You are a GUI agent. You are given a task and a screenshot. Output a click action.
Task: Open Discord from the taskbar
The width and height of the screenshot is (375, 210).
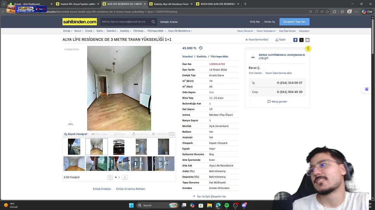click(244, 205)
